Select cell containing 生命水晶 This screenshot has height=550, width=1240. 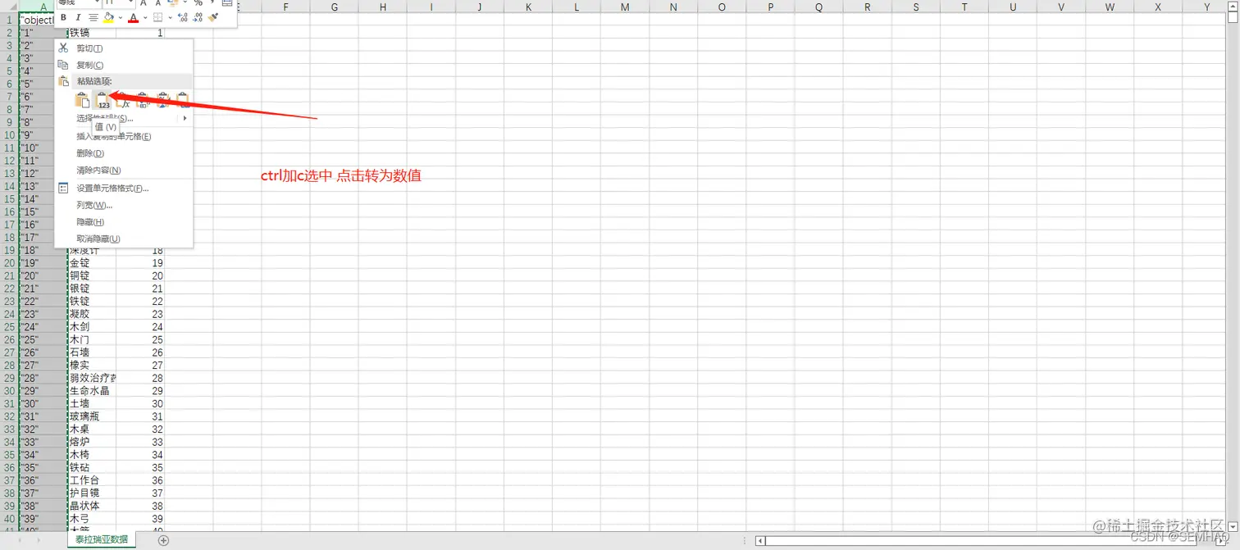(92, 391)
